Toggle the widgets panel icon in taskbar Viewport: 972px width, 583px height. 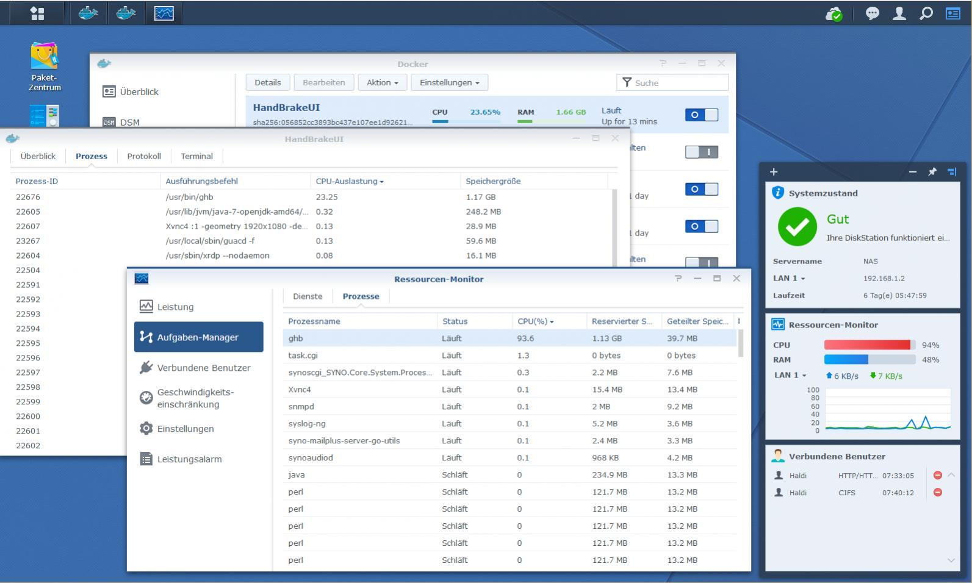point(953,13)
